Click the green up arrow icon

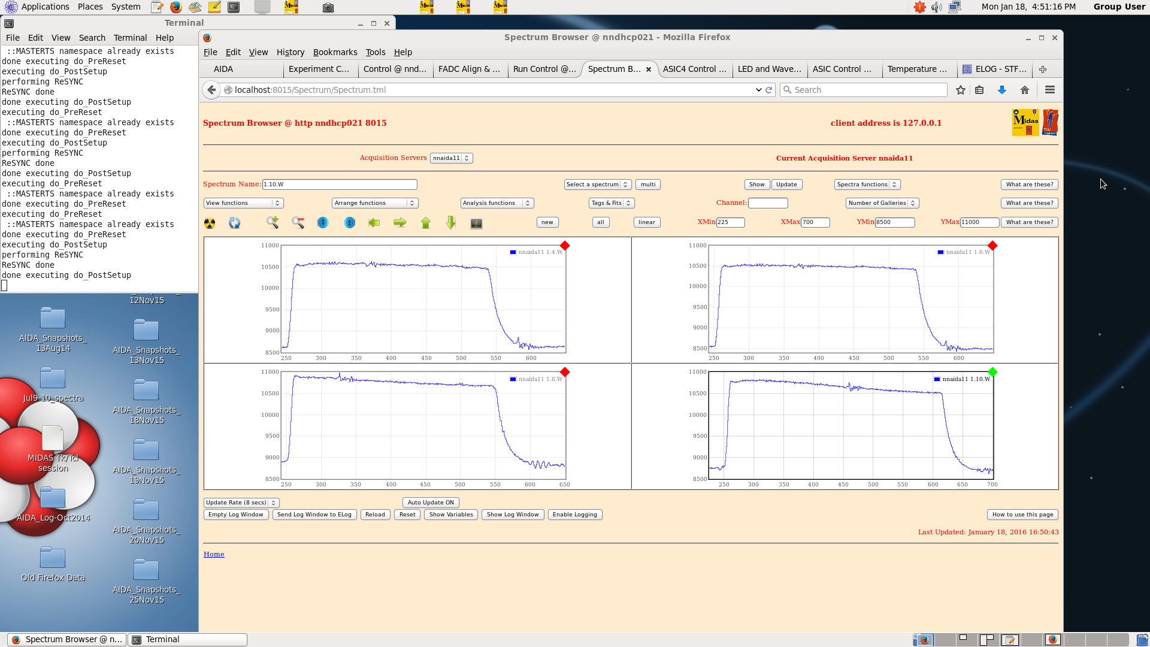click(426, 223)
